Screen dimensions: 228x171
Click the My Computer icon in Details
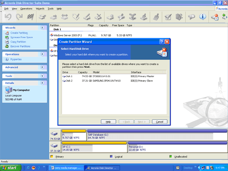pyautogui.click(x=9, y=90)
